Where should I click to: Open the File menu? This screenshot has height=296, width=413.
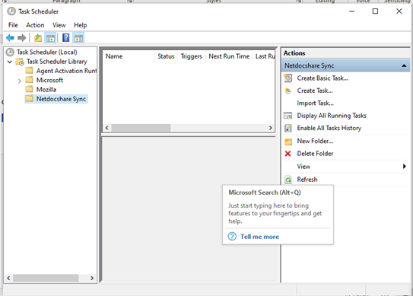pos(13,25)
